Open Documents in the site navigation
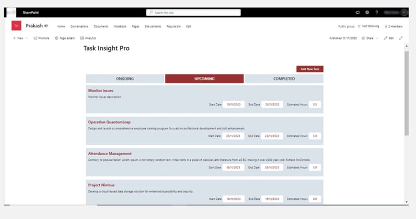This screenshot has width=416, height=219. coord(101,26)
